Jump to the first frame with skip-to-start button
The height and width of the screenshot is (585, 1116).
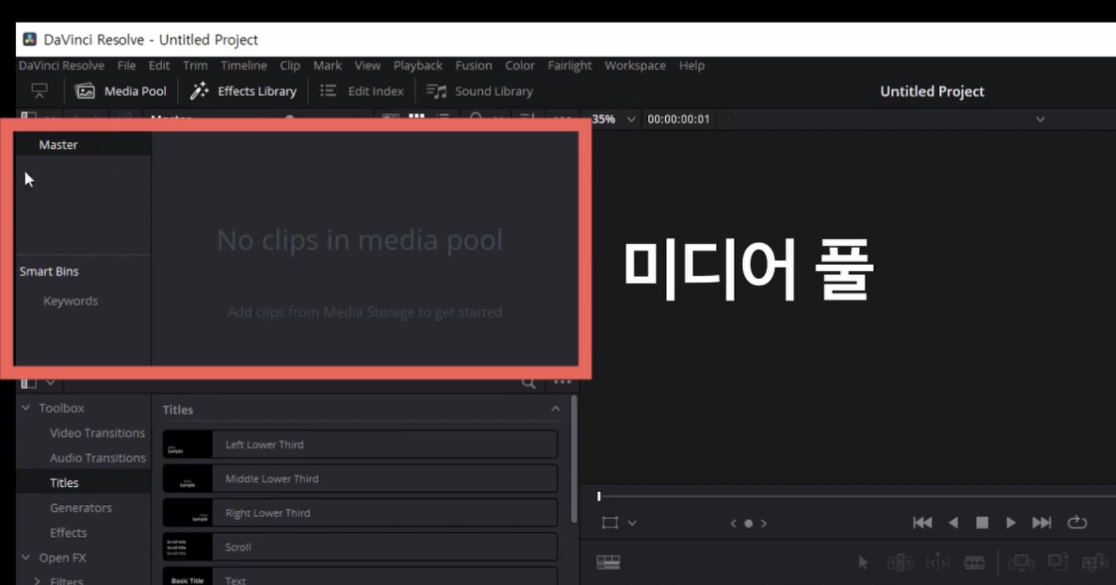[922, 523]
